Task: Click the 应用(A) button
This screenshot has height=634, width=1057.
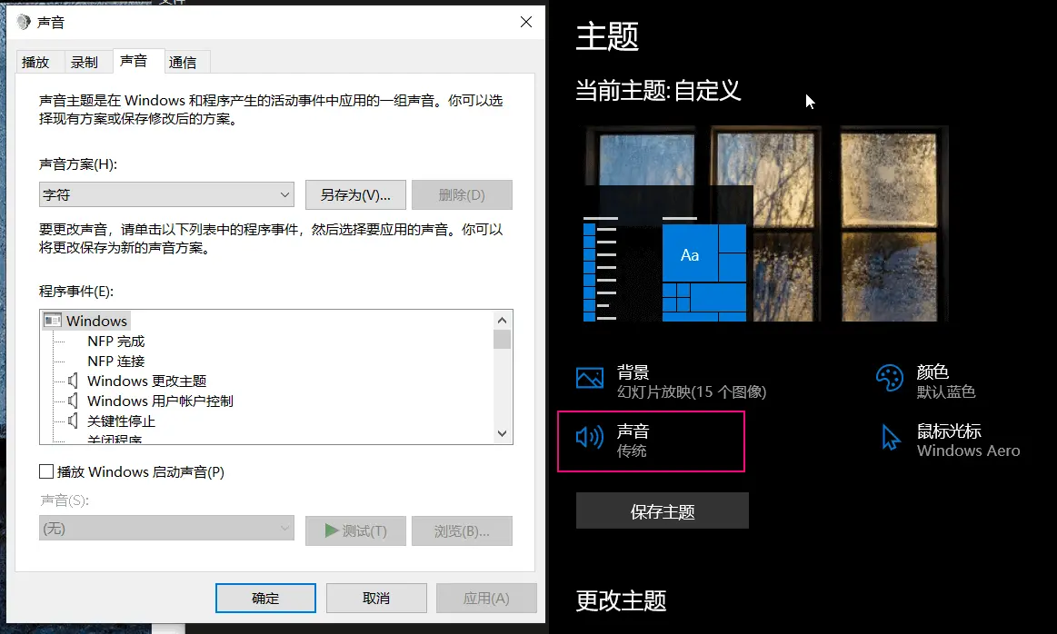Action: coord(486,598)
